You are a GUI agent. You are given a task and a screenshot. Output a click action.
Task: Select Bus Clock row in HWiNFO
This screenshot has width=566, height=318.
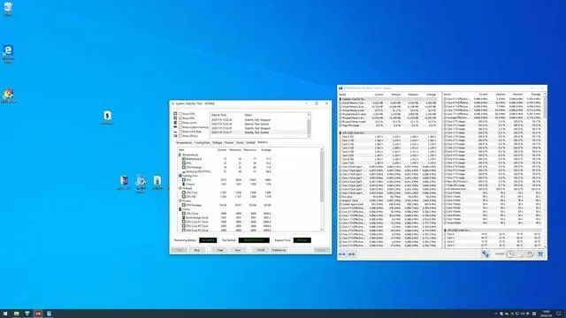tap(388, 197)
